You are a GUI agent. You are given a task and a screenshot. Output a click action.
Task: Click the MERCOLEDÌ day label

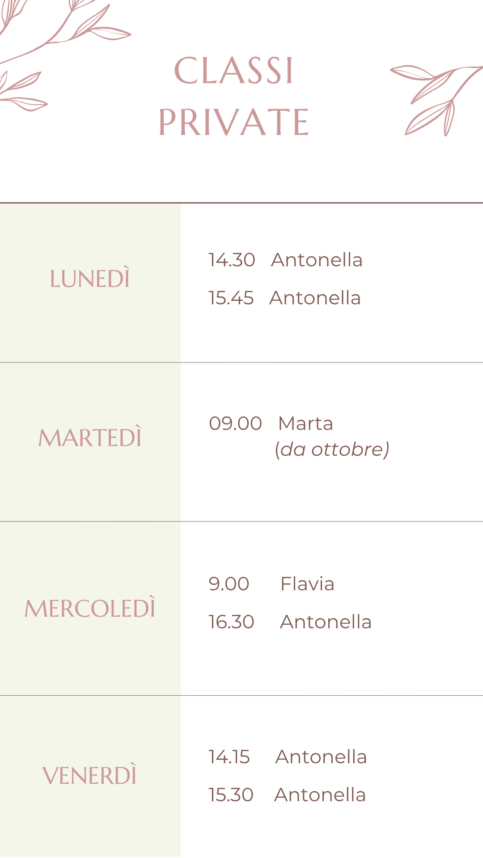[x=90, y=608]
